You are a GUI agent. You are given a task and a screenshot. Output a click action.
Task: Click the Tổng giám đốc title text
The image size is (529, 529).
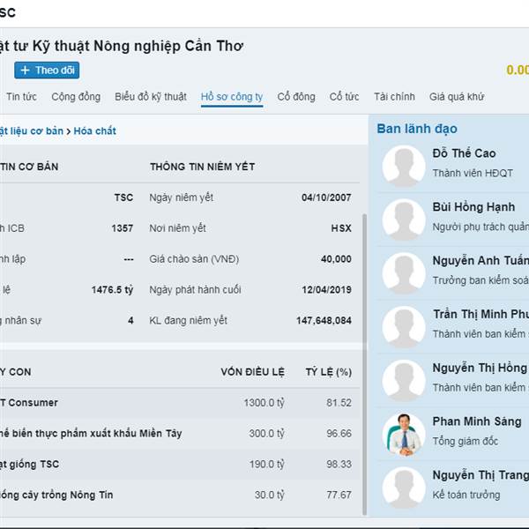coord(466,442)
